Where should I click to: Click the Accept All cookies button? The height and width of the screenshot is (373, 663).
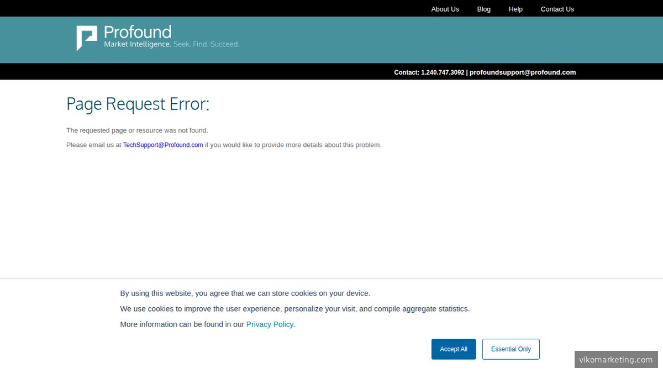point(454,349)
